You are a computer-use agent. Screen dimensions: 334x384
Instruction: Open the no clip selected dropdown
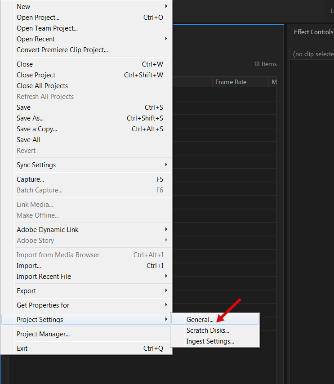(312, 54)
